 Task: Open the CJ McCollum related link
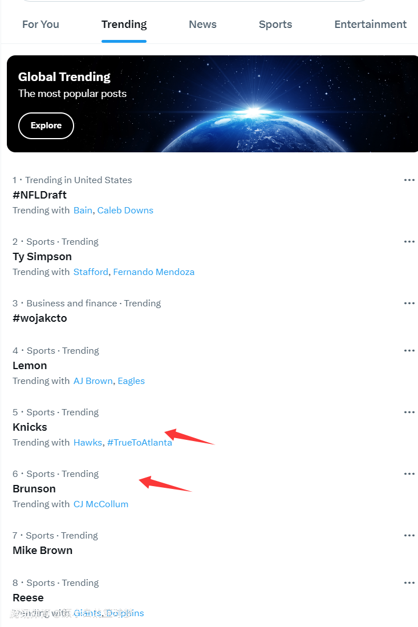101,504
